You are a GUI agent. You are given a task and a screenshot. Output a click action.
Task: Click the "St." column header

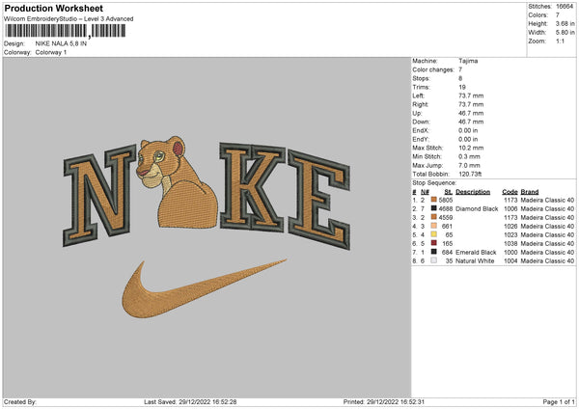coord(449,192)
